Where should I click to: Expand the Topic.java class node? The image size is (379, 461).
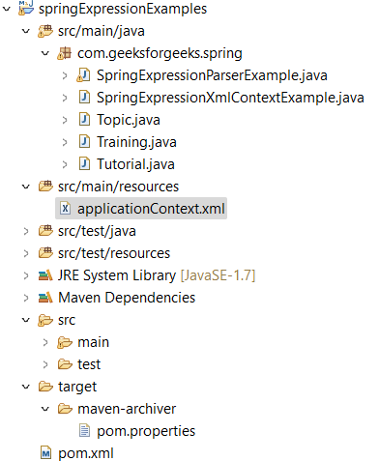click(65, 120)
